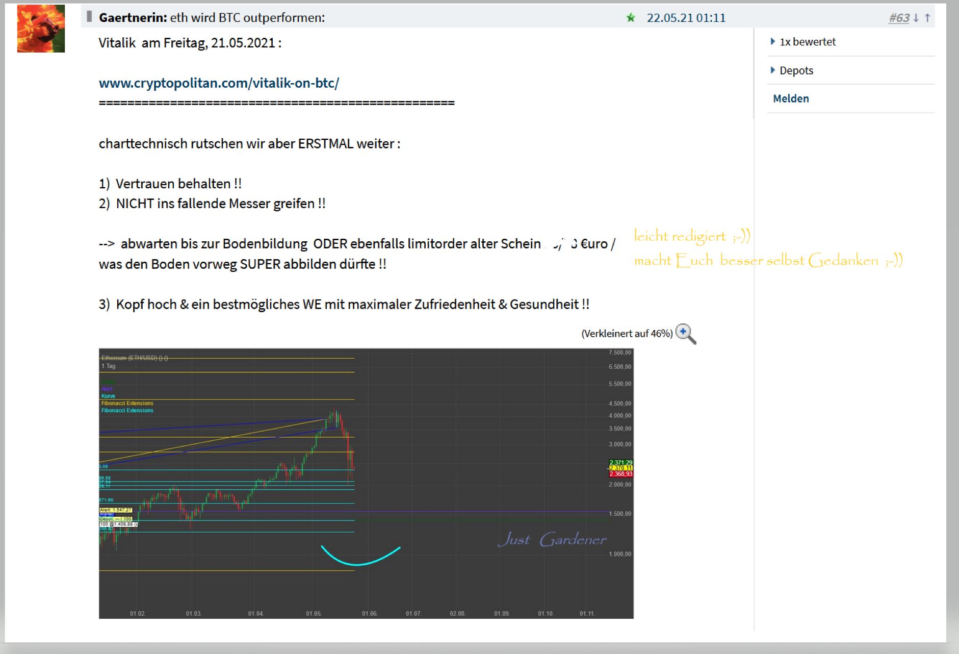
Task: Click the blue marker bar beside Gaertnerin's name
Action: point(90,15)
